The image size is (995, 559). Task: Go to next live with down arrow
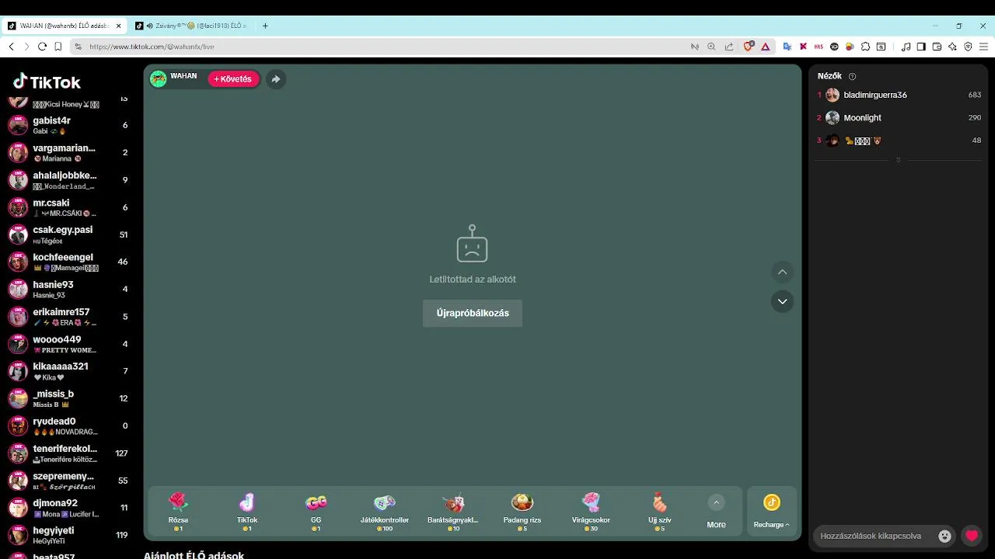[782, 301]
